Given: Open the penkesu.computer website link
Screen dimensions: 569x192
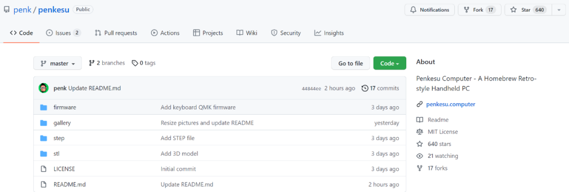Looking at the screenshot, I should pos(450,104).
